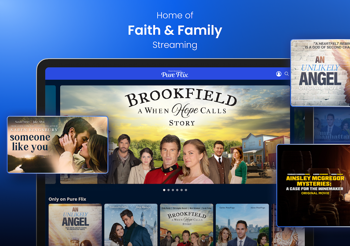Select Brookfield thumbnail in Only on Pure Flix row
350x246 pixels.
pyautogui.click(x=187, y=225)
